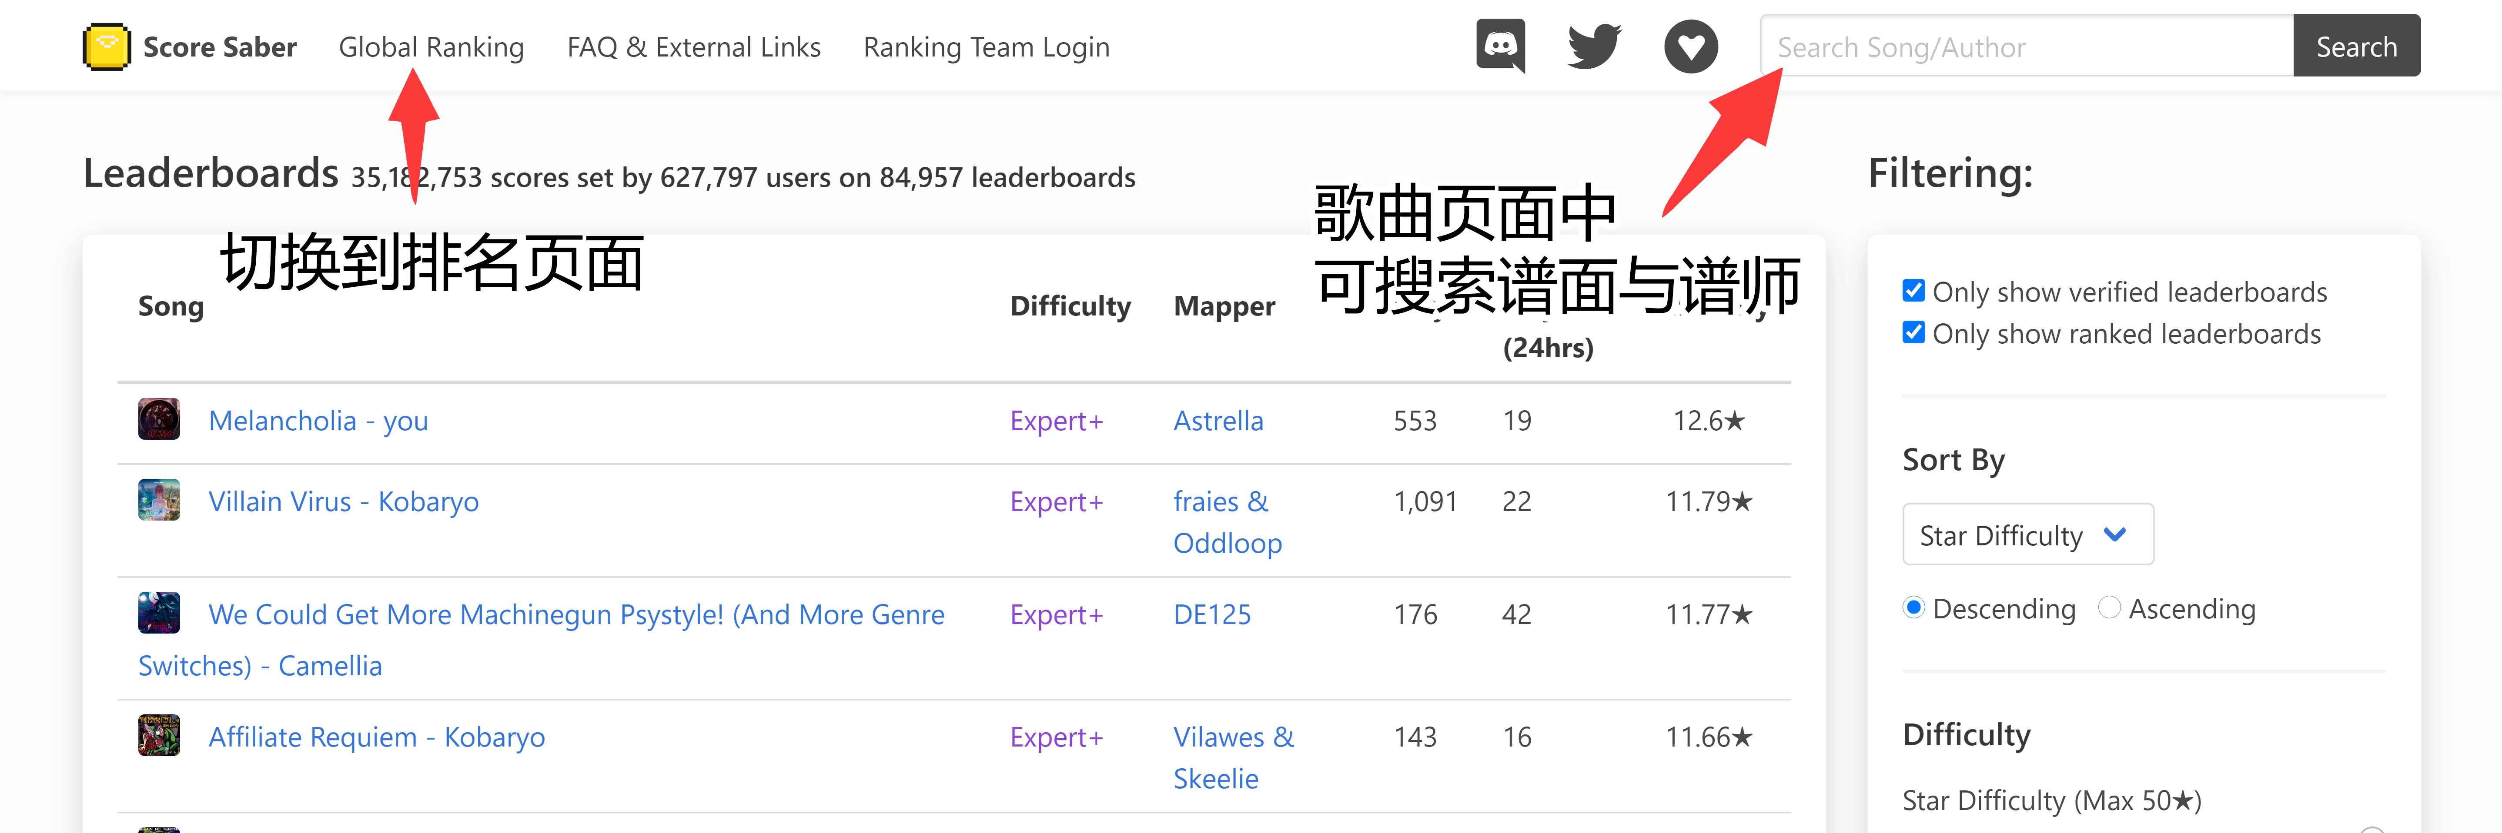Click Machinegun Psystyle song cover thumbnail

tap(158, 613)
